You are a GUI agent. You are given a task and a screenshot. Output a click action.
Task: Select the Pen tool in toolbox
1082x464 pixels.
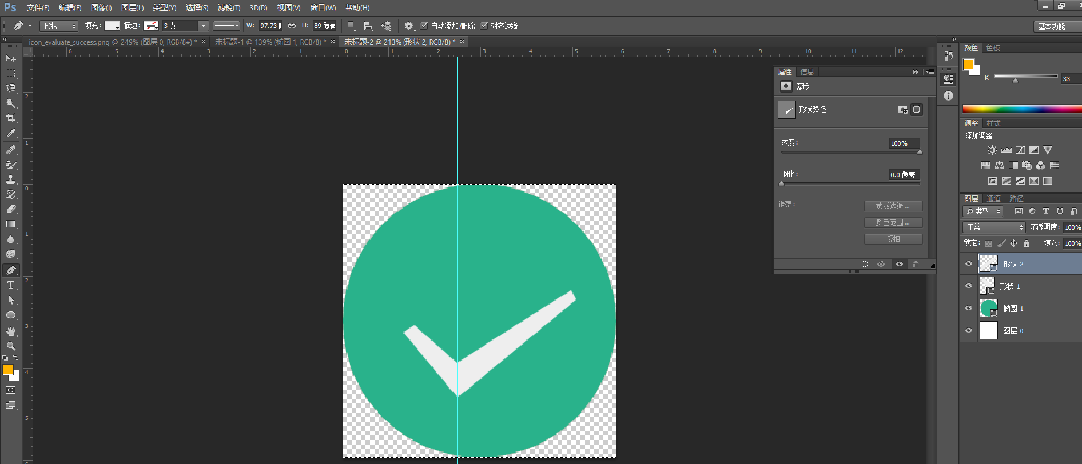11,270
